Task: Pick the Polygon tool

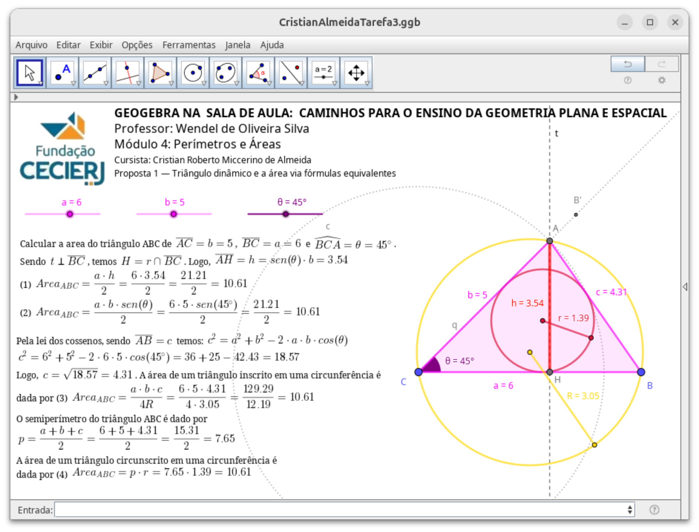Action: (160, 73)
